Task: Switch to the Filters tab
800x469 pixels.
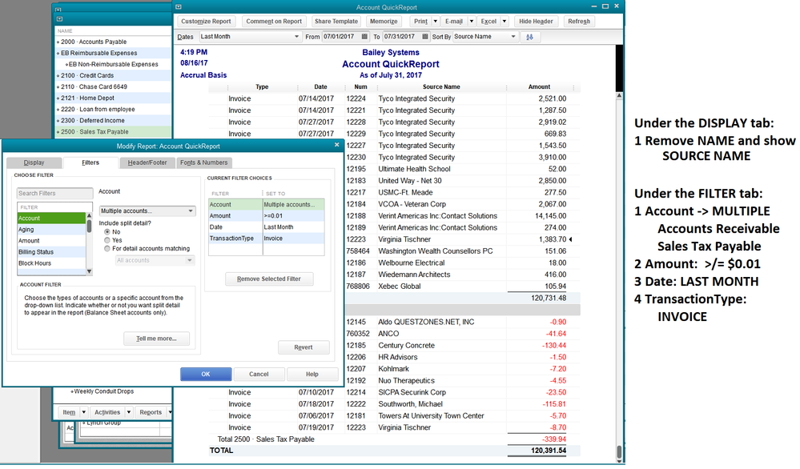Action: pyautogui.click(x=90, y=162)
